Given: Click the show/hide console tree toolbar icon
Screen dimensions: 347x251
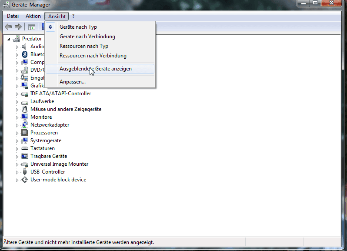Looking at the screenshot, I should (x=32, y=27).
